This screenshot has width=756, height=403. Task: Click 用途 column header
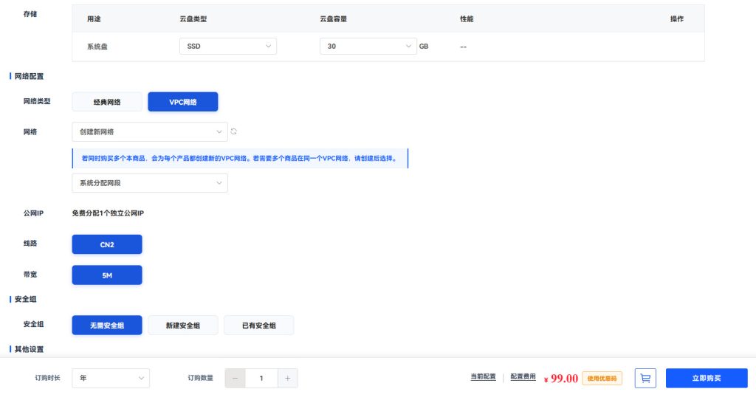tap(94, 18)
